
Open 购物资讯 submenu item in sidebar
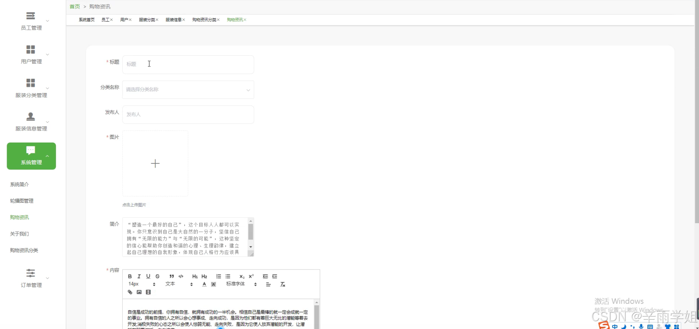pos(19,217)
